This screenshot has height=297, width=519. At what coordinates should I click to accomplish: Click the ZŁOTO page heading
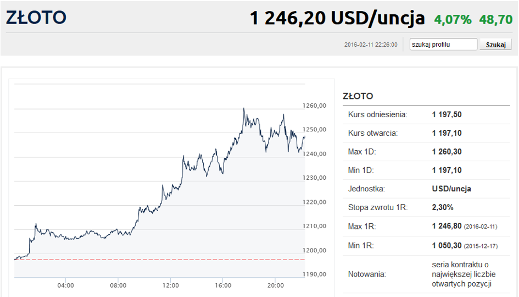pyautogui.click(x=36, y=17)
